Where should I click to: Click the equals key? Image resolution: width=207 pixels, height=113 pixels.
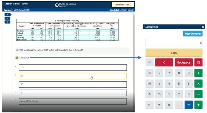click(x=188, y=105)
